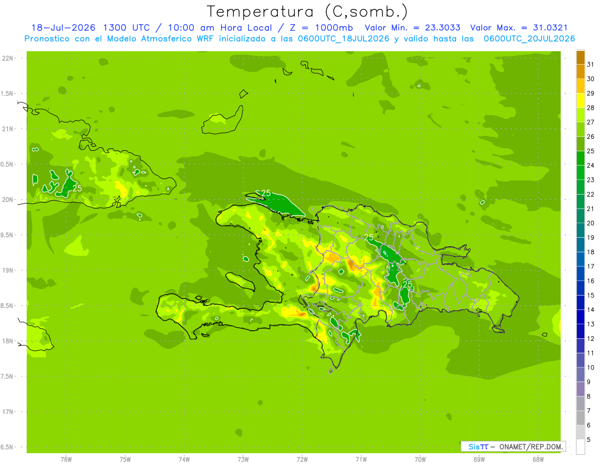The height and width of the screenshot is (466, 604).
Task: Click the "69W" longitude axis label
Action: 479,459
